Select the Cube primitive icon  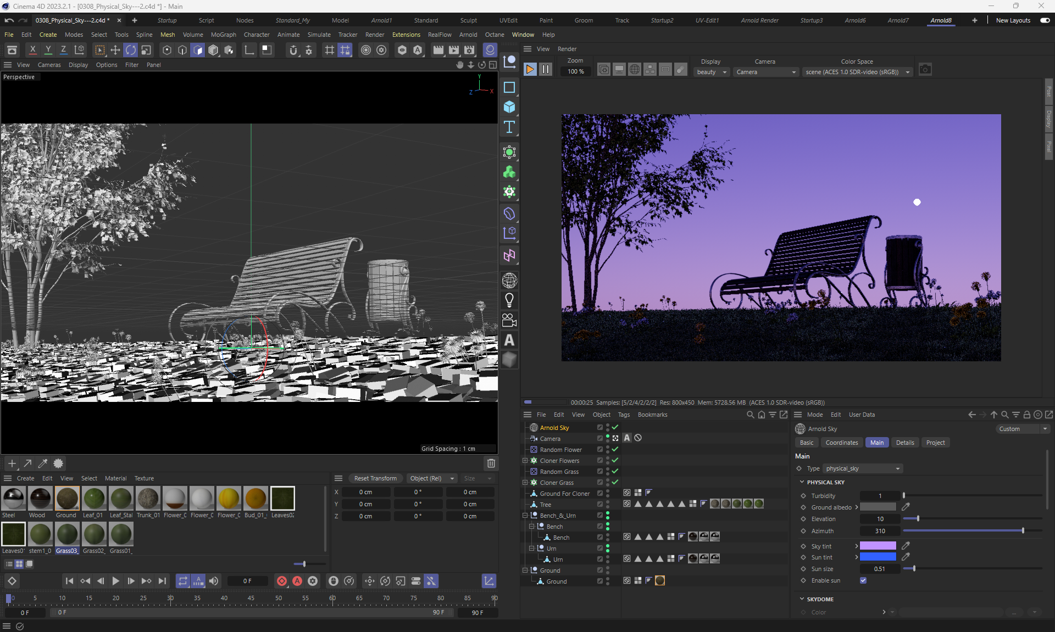point(509,107)
